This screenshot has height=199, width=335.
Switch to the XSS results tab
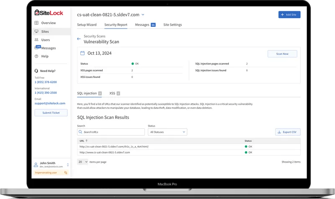coord(114,93)
